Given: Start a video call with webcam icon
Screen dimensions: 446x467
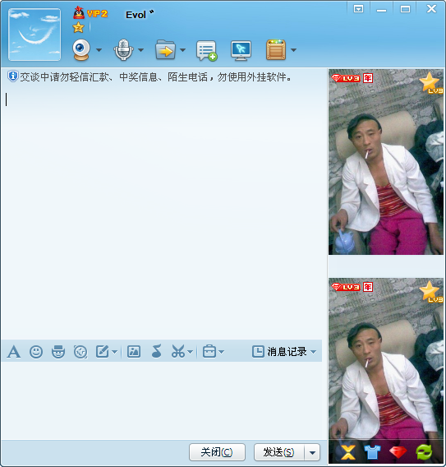Looking at the screenshot, I should click(x=81, y=49).
